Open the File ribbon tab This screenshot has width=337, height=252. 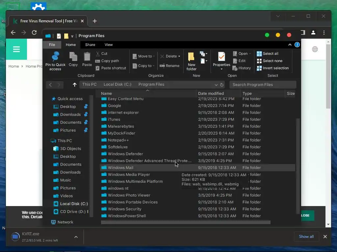pyautogui.click(x=52, y=45)
